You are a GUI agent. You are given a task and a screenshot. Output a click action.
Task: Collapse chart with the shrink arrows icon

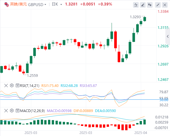tap(158, 5)
